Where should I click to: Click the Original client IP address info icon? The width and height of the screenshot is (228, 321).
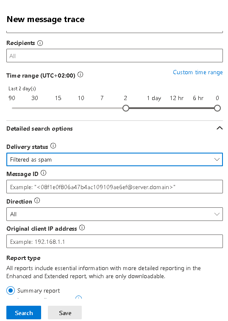(x=82, y=228)
